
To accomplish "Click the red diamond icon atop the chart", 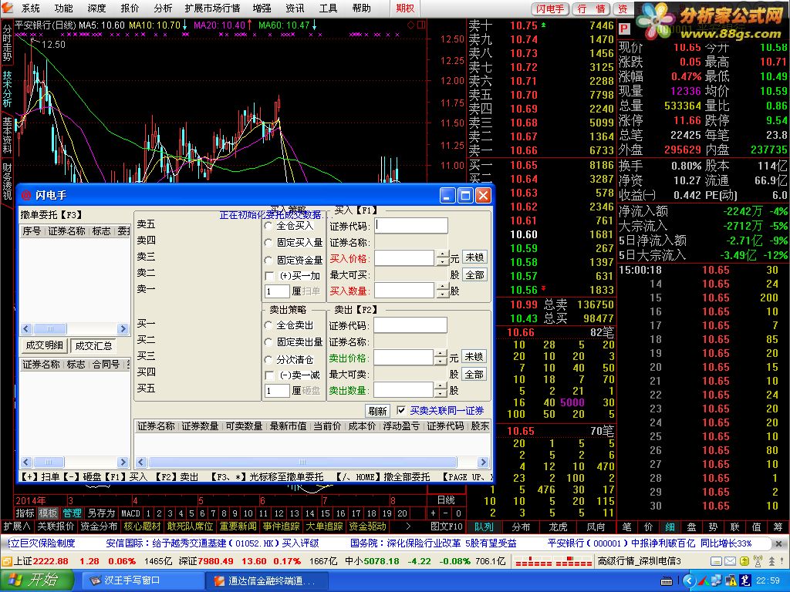I will point(411,25).
